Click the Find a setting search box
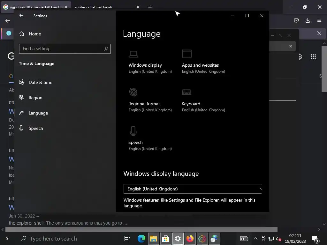327x245 pixels. (x=65, y=49)
